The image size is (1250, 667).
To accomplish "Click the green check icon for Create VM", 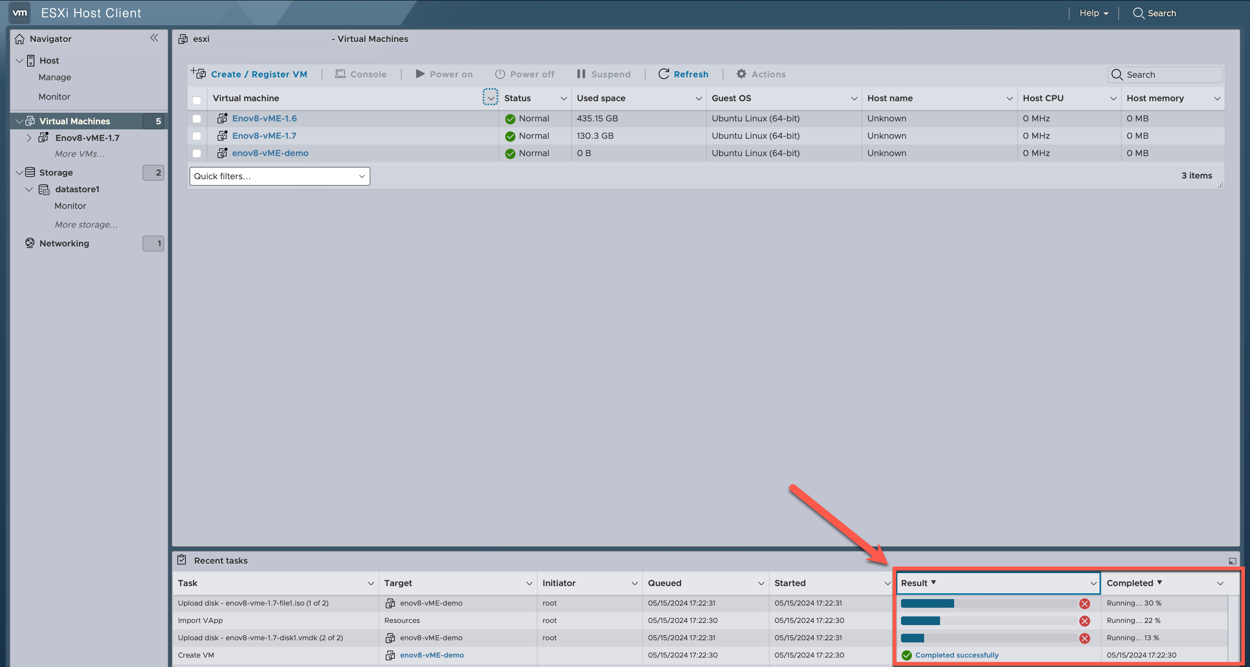I will (906, 655).
